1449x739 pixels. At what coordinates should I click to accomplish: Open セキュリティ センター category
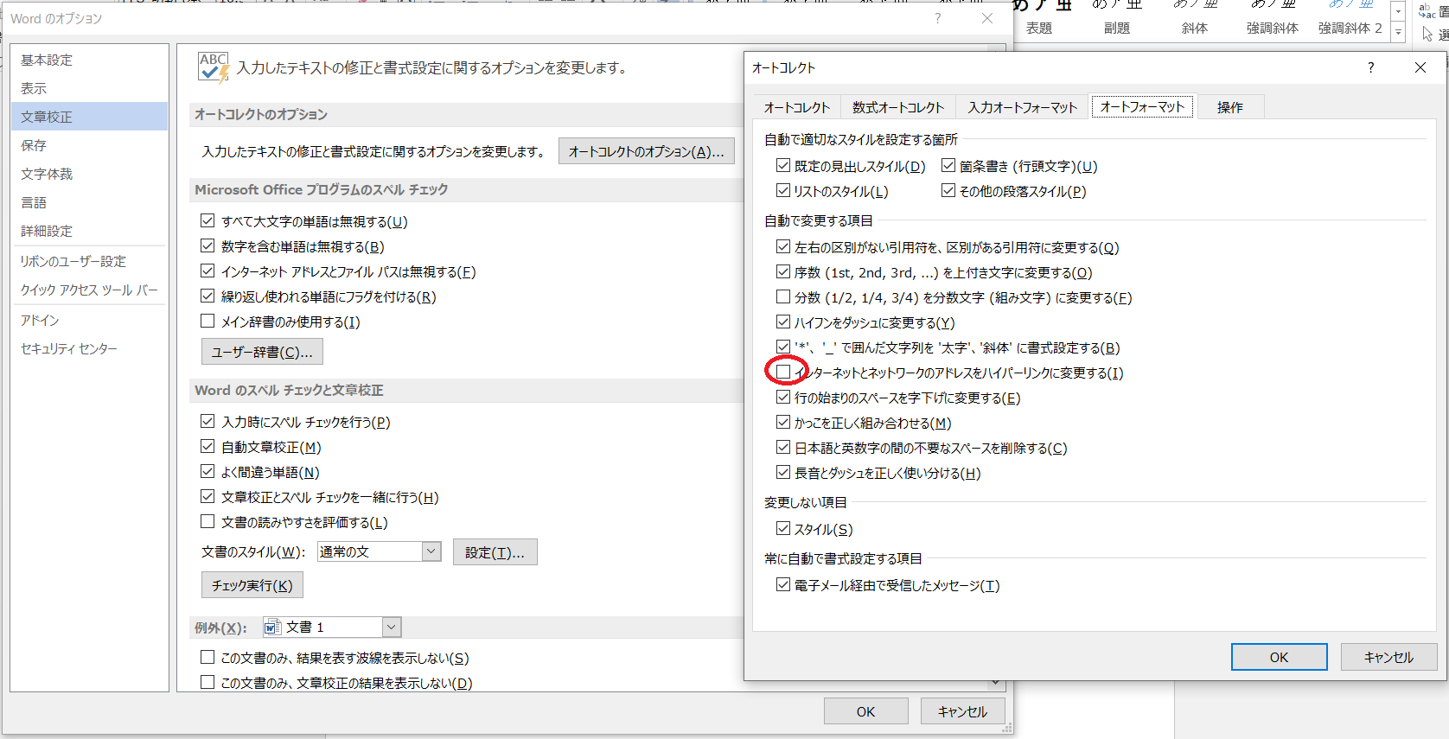click(89, 348)
